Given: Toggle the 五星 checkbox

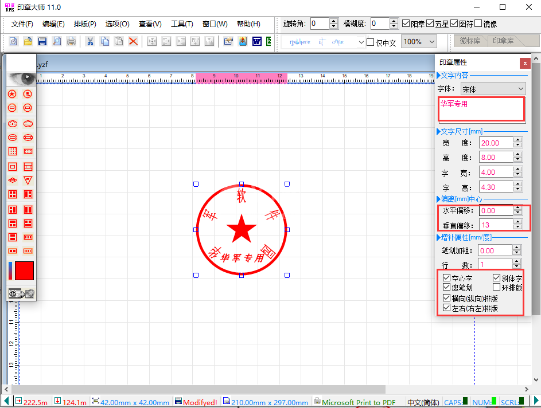Looking at the screenshot, I should (x=430, y=23).
